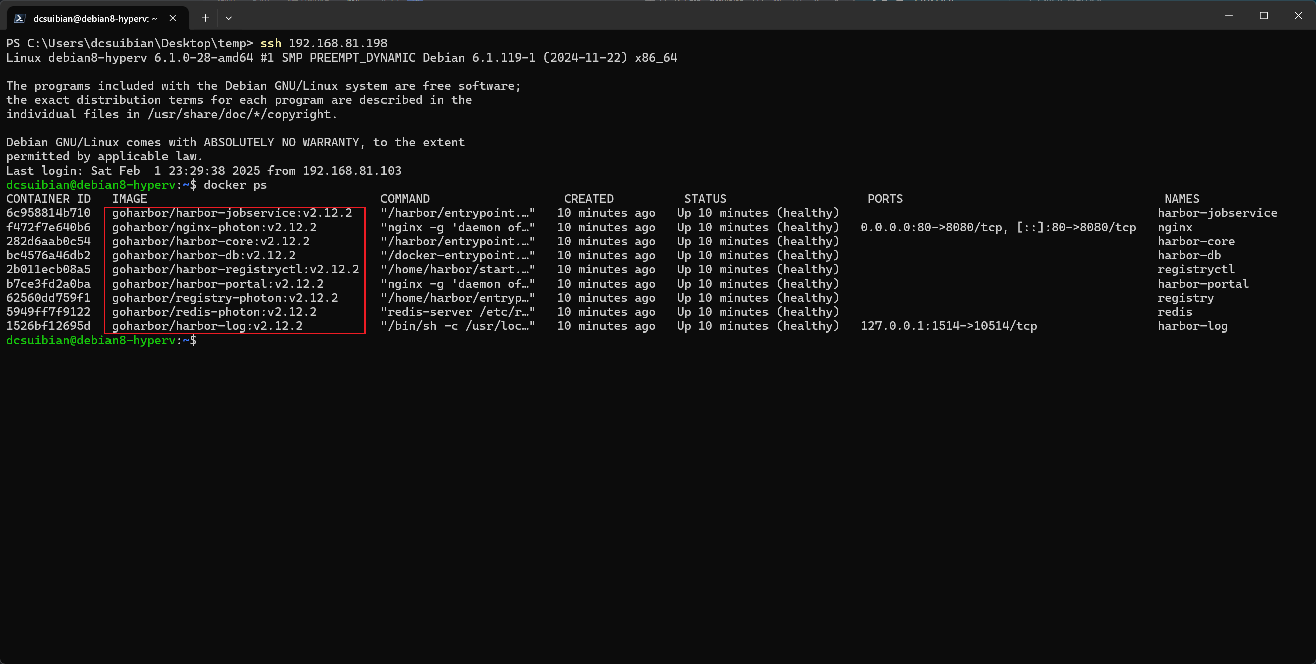Click image goharbor/harbor-db:v2.12.2
Screen dimensions: 1316x664
coord(204,255)
